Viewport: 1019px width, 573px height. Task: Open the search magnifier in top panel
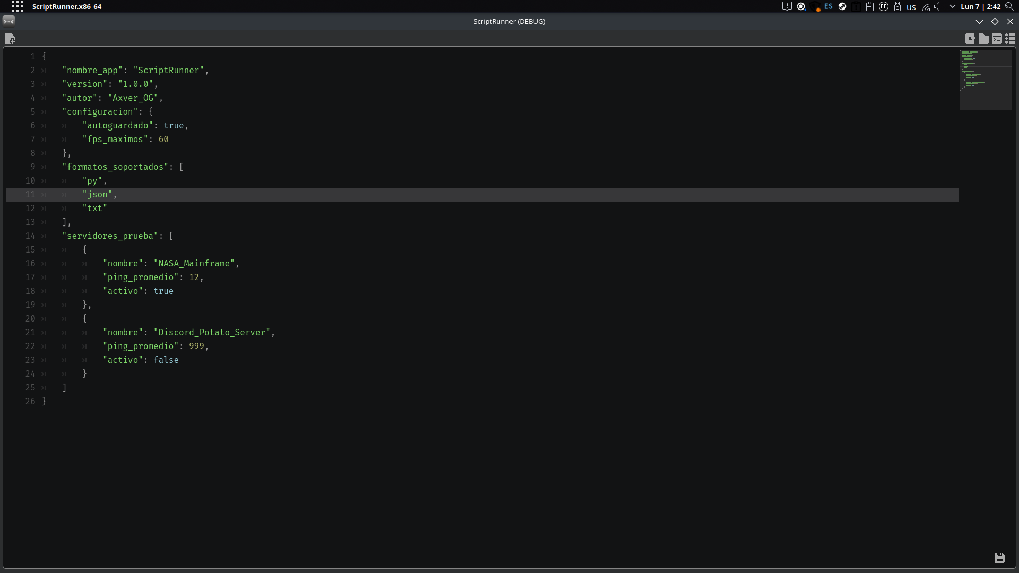[1009, 7]
